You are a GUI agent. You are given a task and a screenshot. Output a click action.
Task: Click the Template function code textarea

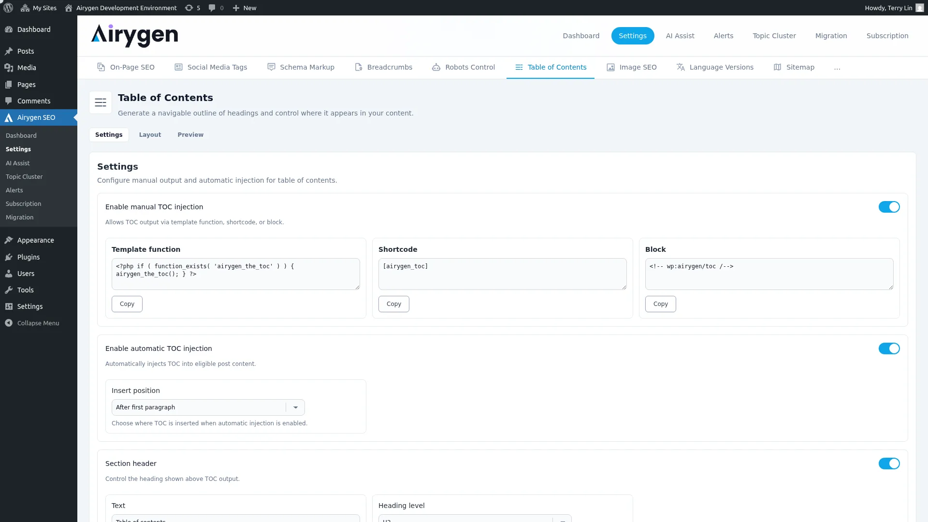click(x=236, y=274)
